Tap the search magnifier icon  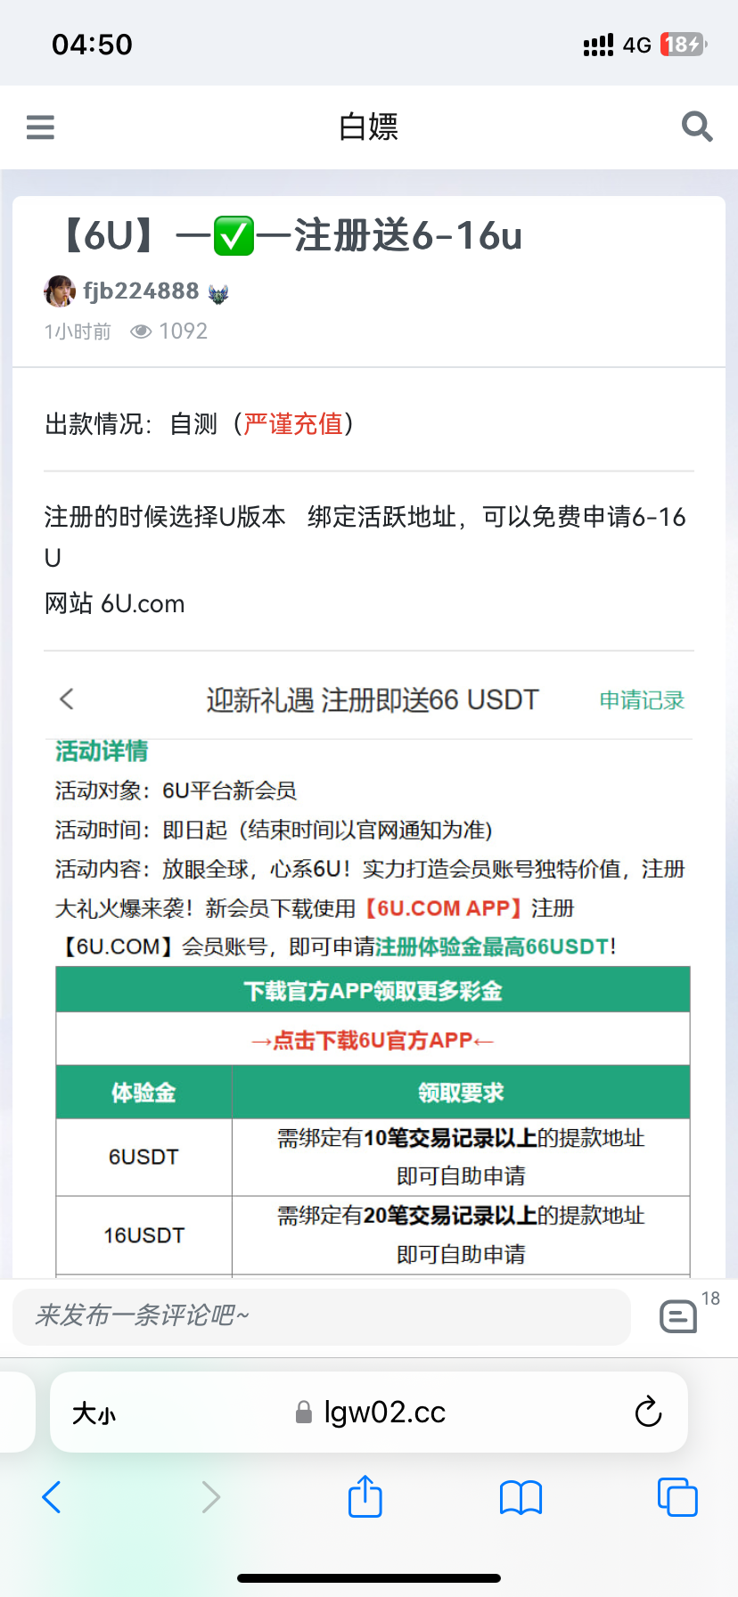click(697, 127)
